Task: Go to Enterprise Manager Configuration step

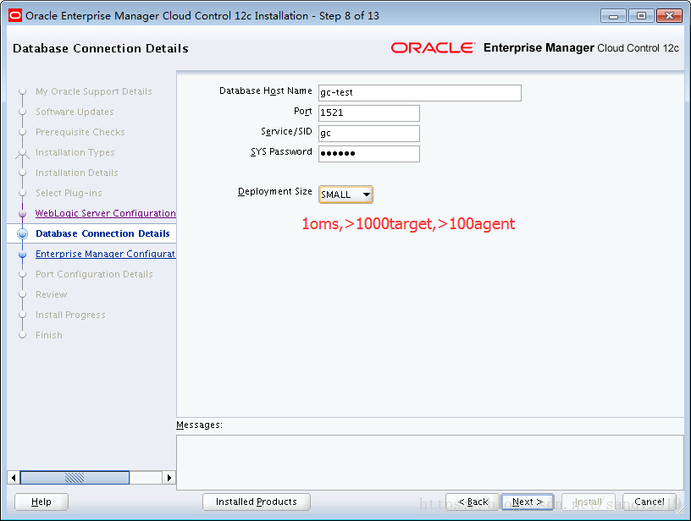Action: [x=105, y=254]
